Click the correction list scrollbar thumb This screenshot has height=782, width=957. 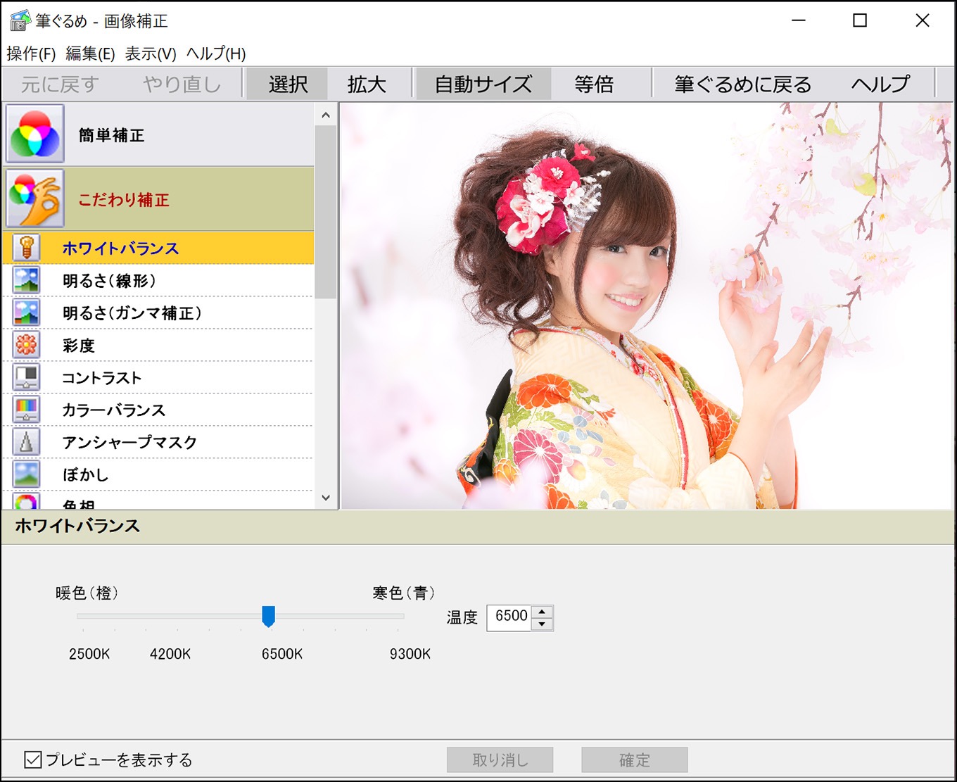coord(325,211)
